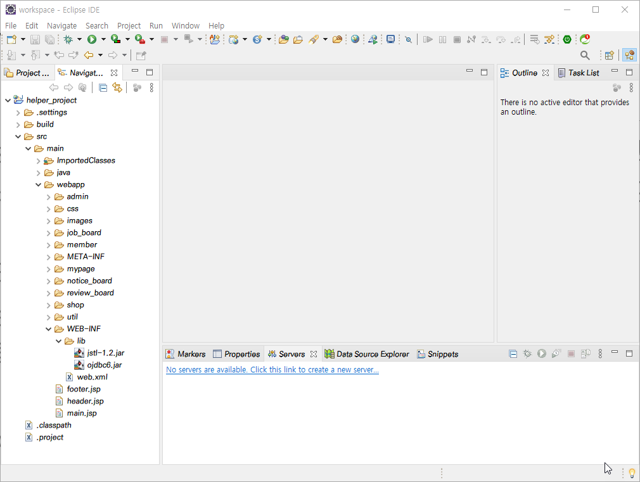Expand the ImportedClasses folder

(39, 161)
